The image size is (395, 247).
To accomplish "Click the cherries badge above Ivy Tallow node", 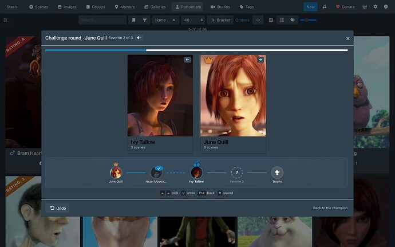I will (x=197, y=163).
